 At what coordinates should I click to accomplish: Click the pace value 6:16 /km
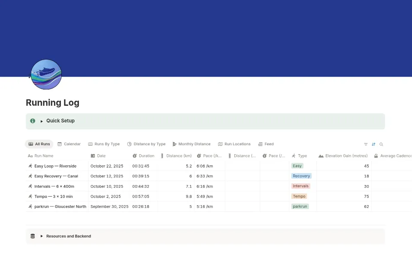205,186
